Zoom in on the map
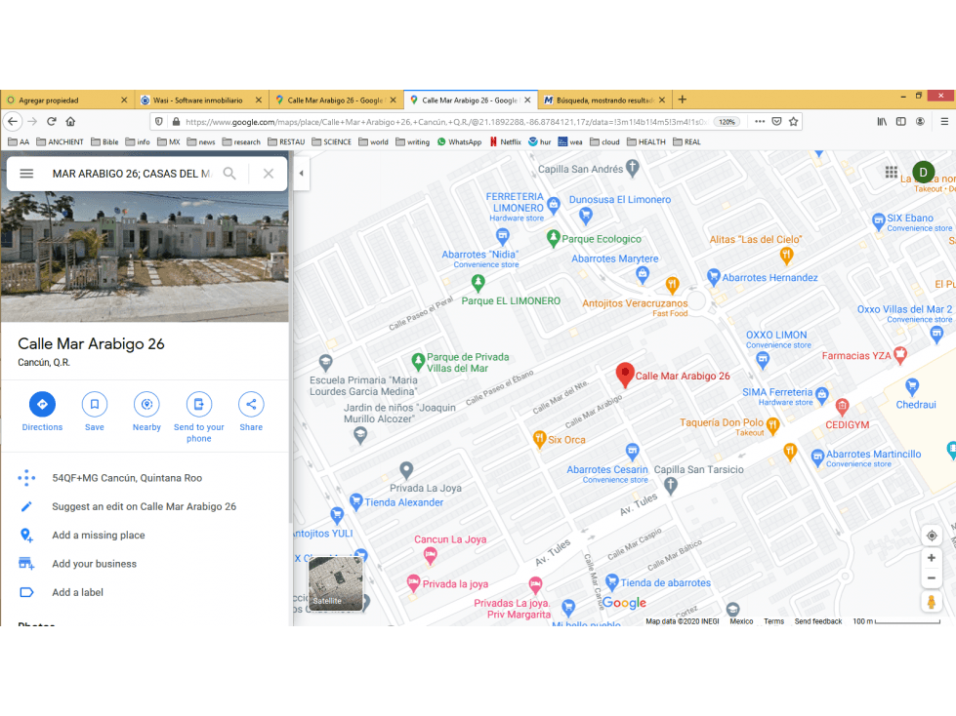Screen dimensions: 956x716 [932, 558]
